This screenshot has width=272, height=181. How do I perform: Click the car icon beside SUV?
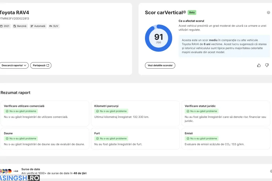(51, 26)
